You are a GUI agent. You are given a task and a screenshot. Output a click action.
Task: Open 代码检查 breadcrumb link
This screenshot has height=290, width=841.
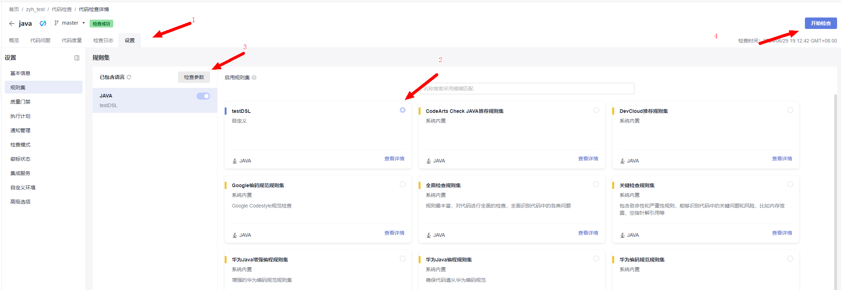point(62,9)
